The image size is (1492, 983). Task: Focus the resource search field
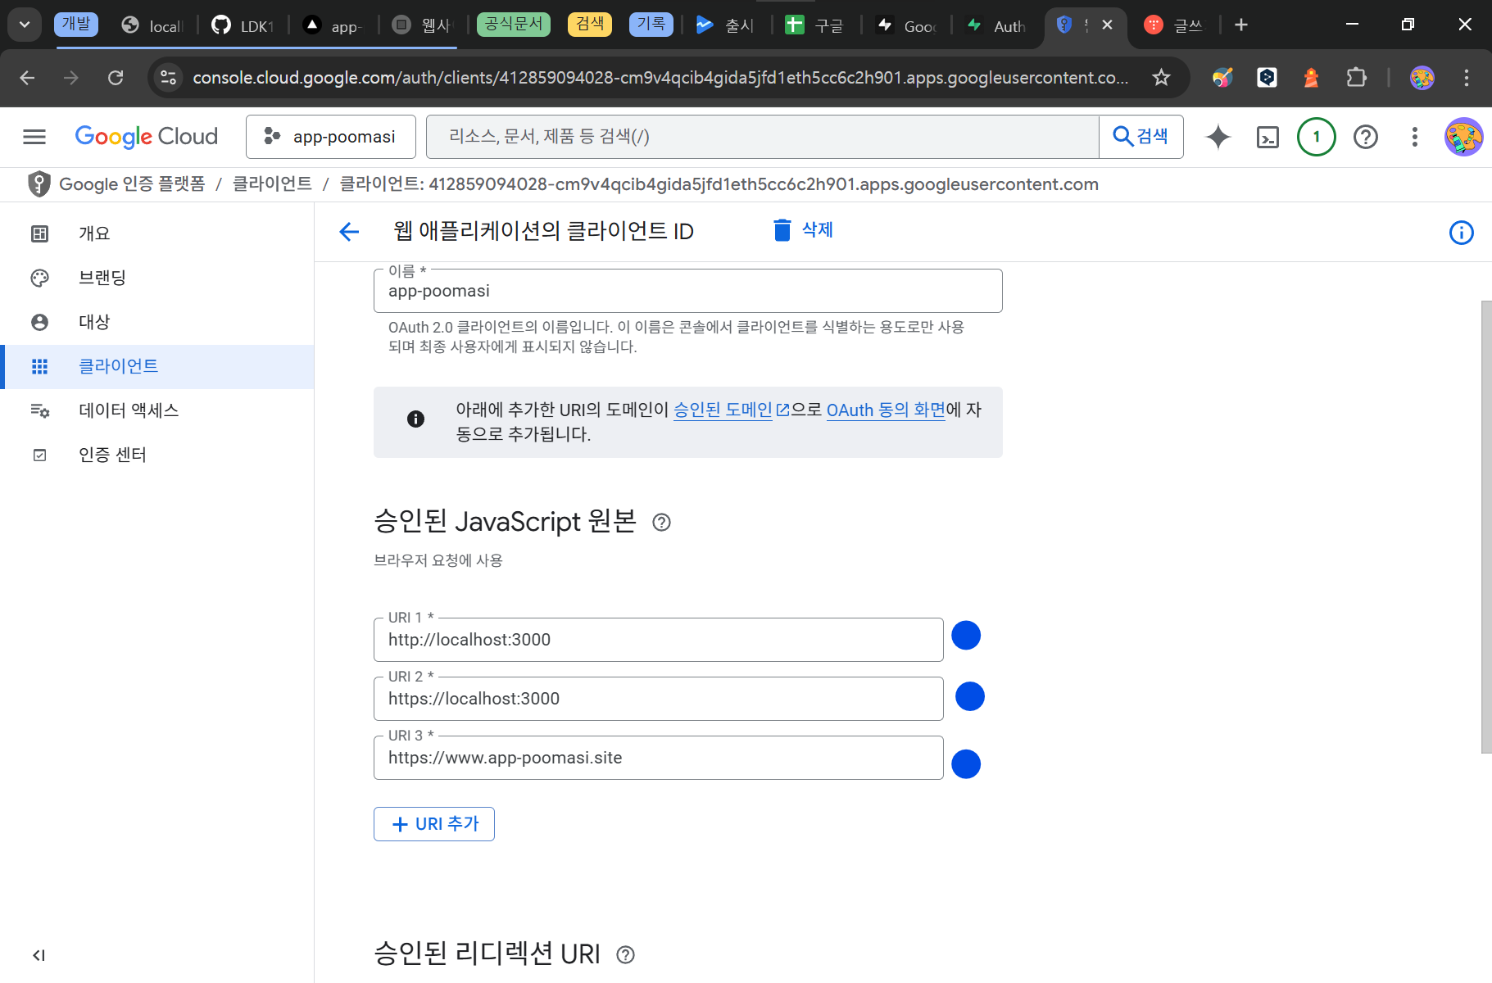tap(762, 137)
